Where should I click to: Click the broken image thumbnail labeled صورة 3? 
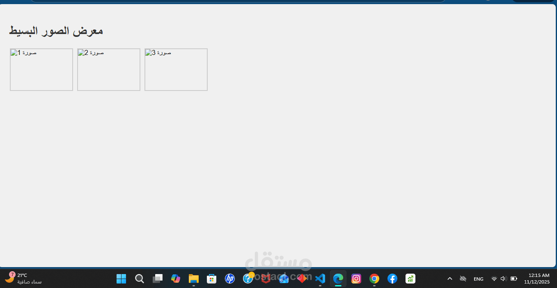coord(176,70)
